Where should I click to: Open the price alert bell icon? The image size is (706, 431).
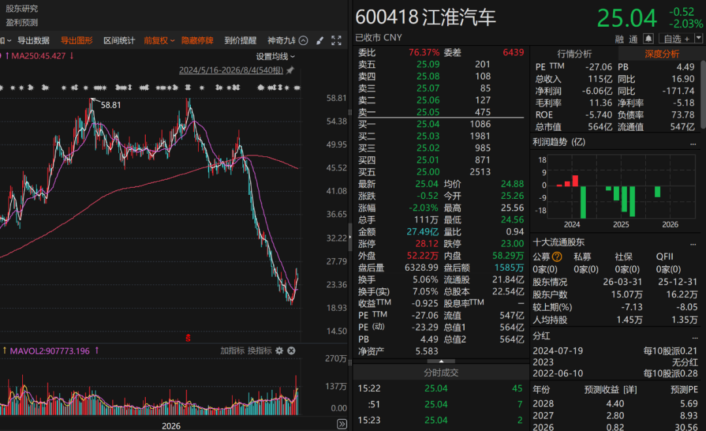click(x=648, y=39)
